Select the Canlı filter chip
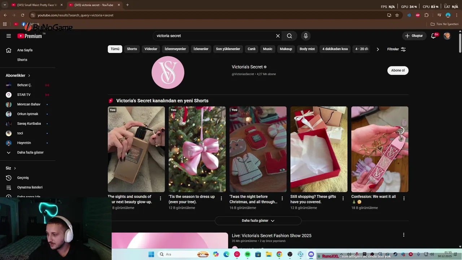462x260 pixels. pos(252,49)
